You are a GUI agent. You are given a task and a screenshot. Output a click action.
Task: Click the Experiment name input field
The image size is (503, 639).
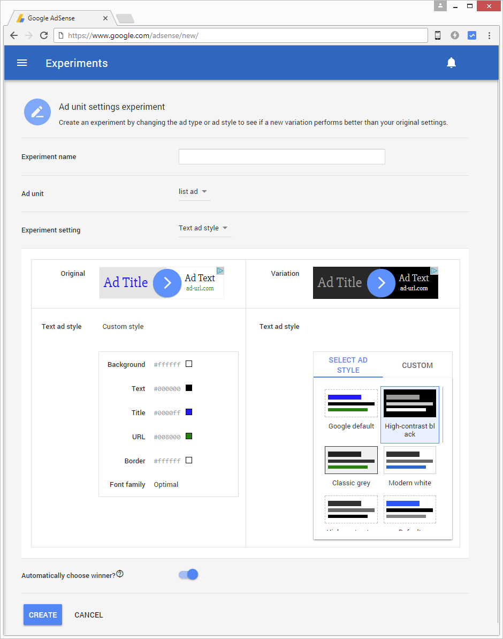(x=282, y=156)
